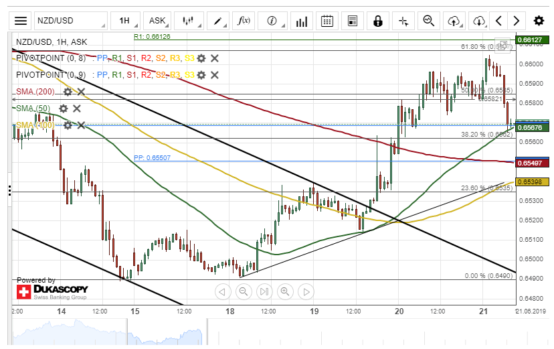Click the mini overview chart strip

tap(268, 333)
